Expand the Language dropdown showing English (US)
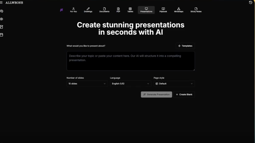This screenshot has width=255, height=143. pyautogui.click(x=131, y=84)
